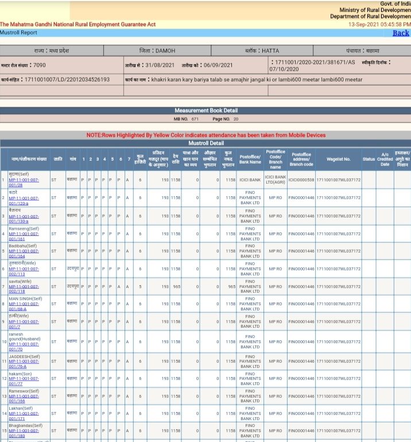Click the Mahatma Gandhi NREGA title text
This screenshot has height=442, width=411.
point(78,25)
